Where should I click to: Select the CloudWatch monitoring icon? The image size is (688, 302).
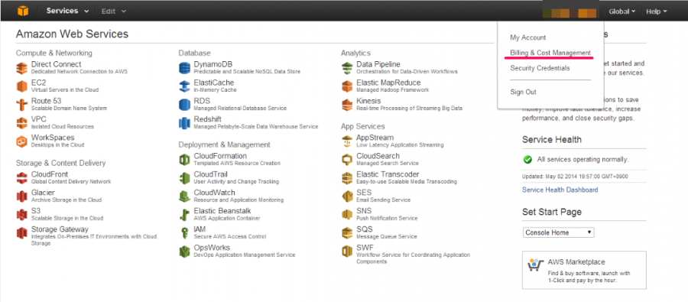[185, 196]
